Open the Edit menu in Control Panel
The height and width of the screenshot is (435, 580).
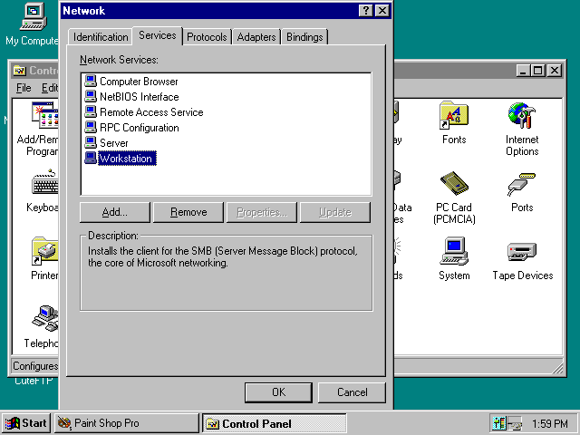click(x=49, y=88)
